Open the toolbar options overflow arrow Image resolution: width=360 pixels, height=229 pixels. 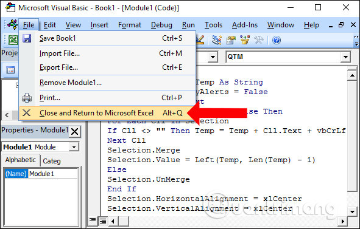click(x=356, y=40)
